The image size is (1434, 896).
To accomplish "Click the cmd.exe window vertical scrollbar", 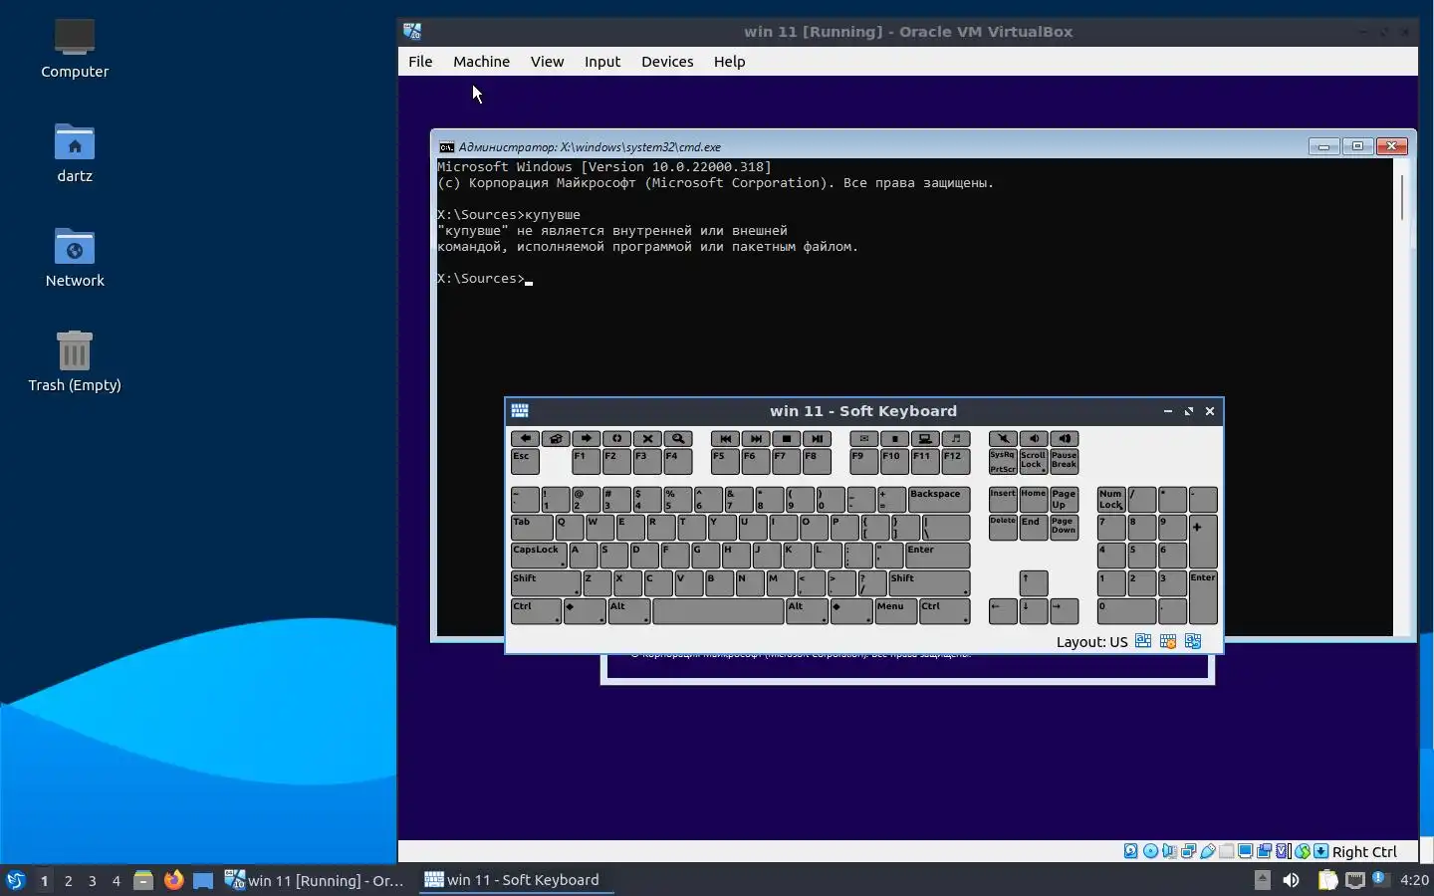I will [1402, 396].
